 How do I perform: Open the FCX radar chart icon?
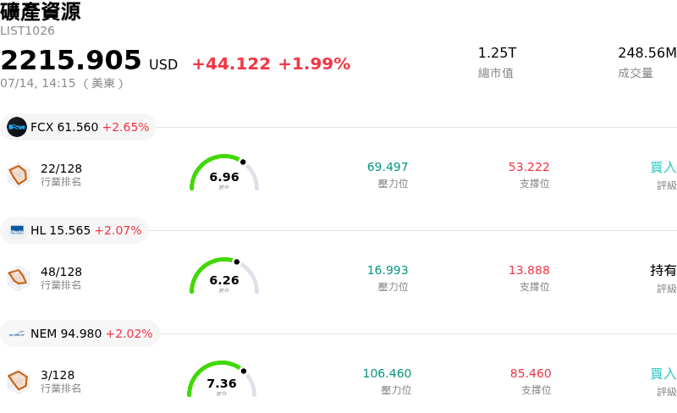coord(19,175)
